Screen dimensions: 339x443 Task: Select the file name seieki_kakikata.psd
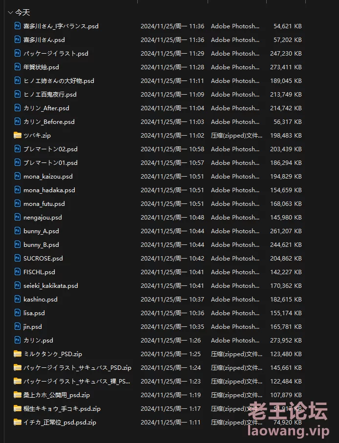pyautogui.click(x=51, y=285)
